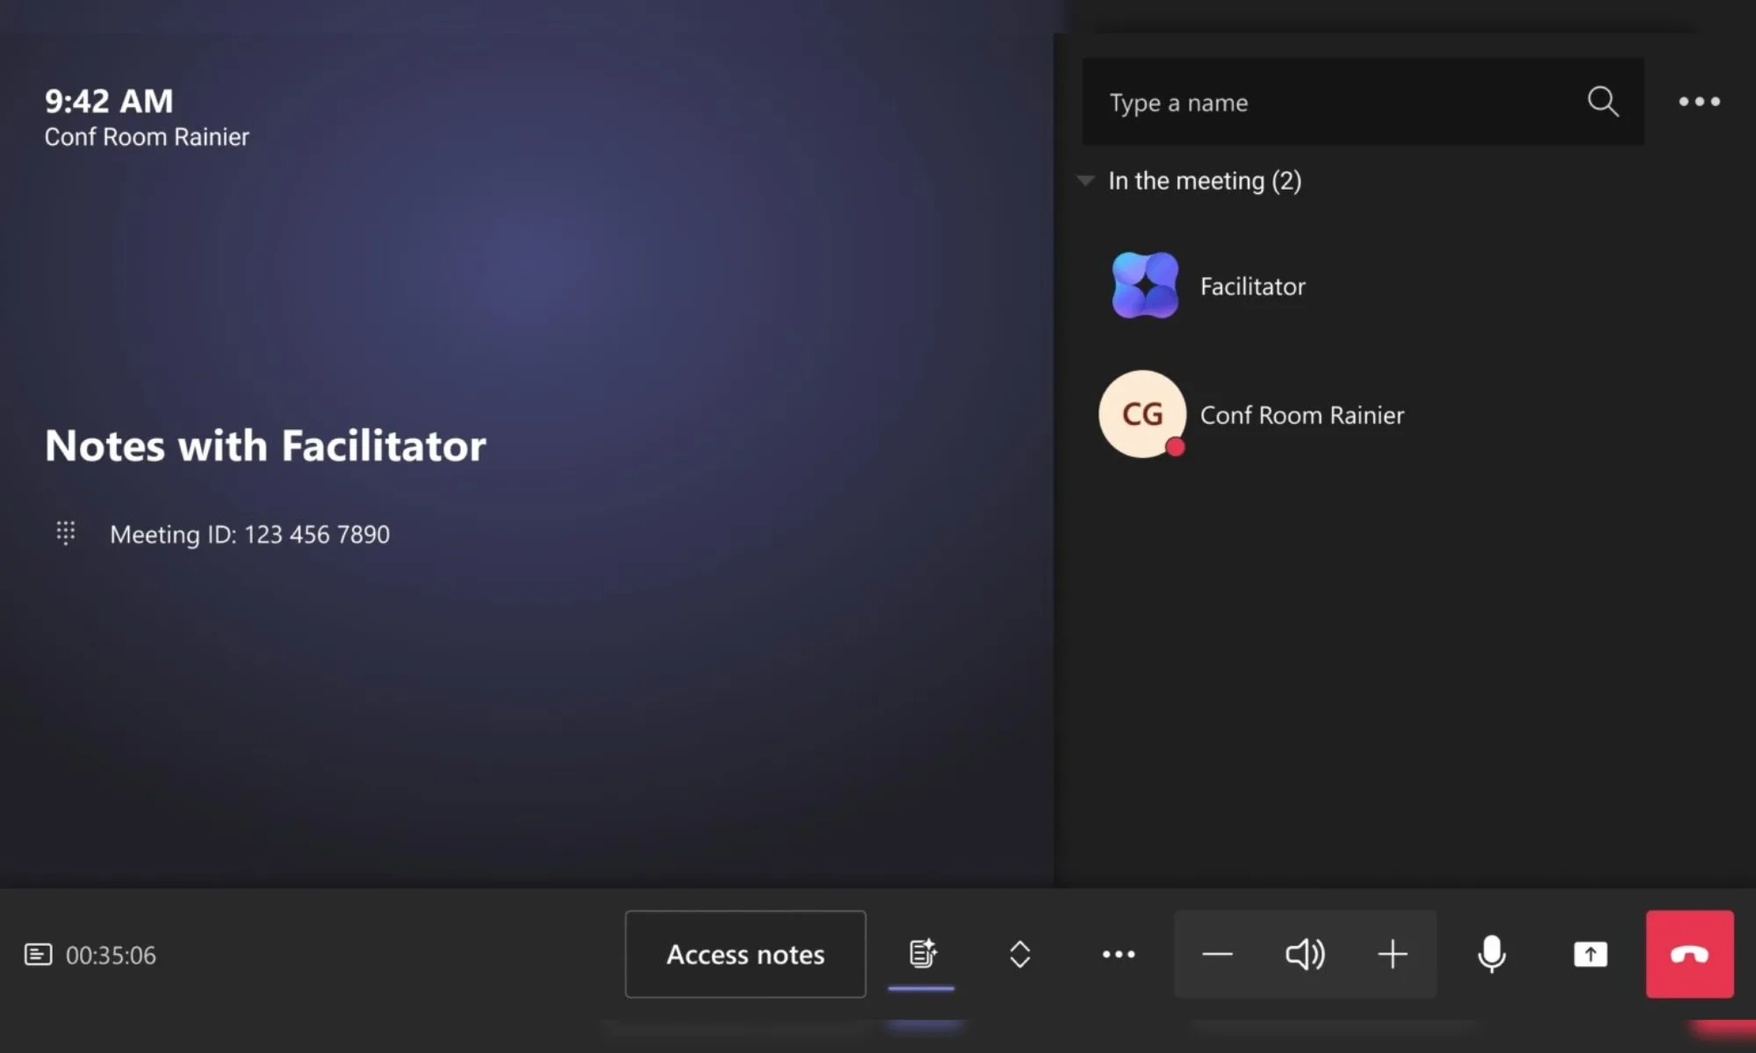This screenshot has height=1053, width=1756.
Task: Focus the Type a name search field
Action: (1363, 102)
